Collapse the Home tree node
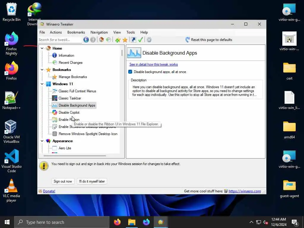Viewport: 304px width, 228px height. point(42,48)
